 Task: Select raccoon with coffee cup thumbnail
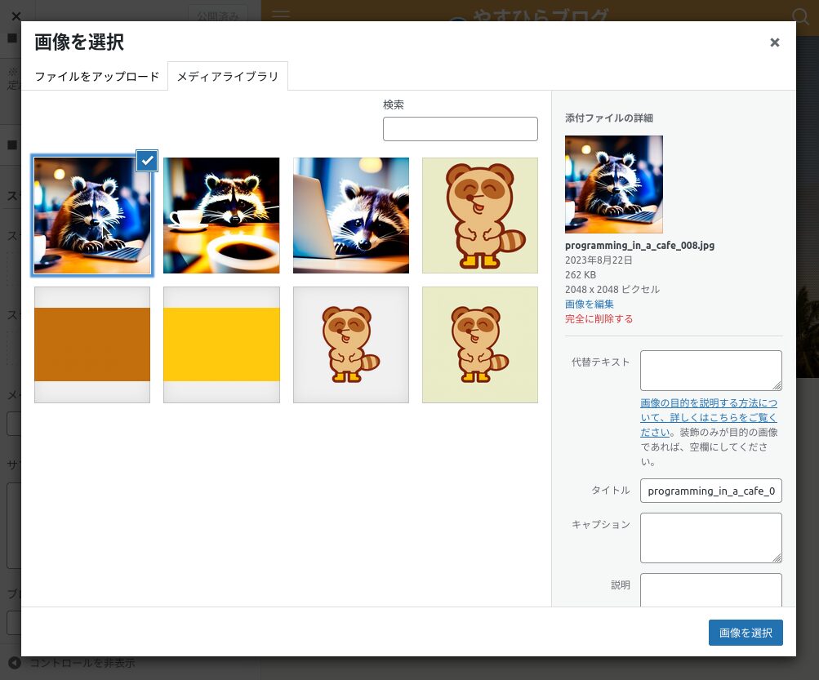[221, 216]
